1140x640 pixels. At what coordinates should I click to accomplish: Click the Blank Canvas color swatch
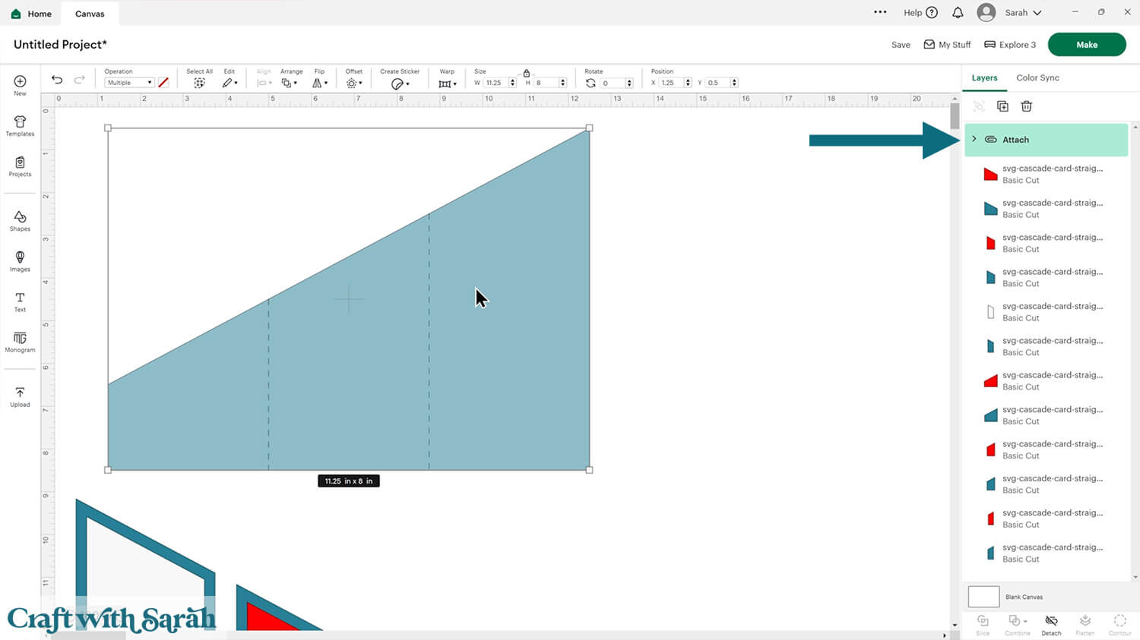tap(983, 597)
